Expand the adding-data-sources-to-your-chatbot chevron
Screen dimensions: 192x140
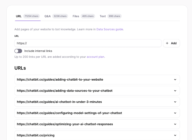(x=175, y=91)
